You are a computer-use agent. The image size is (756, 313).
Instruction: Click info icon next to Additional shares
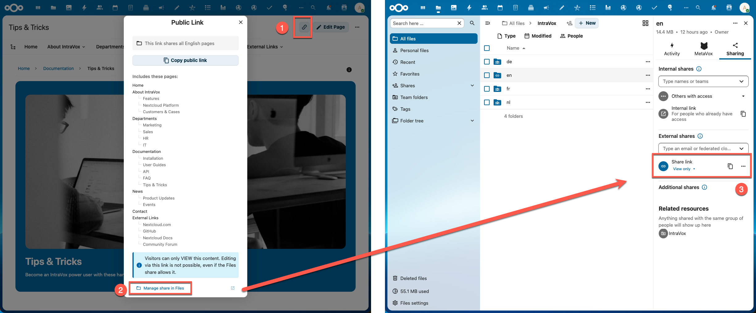click(x=705, y=187)
